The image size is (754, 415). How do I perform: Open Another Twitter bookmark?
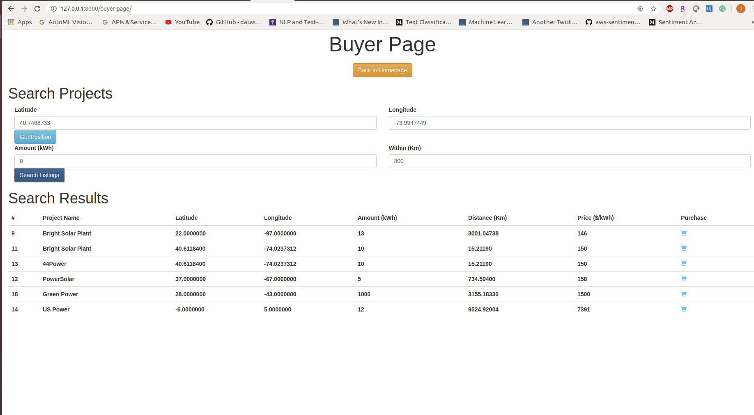(x=550, y=22)
